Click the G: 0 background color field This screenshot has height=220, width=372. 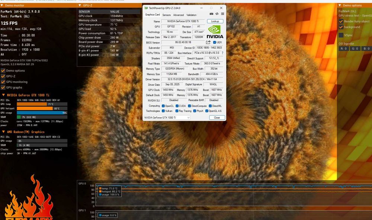tap(355, 49)
